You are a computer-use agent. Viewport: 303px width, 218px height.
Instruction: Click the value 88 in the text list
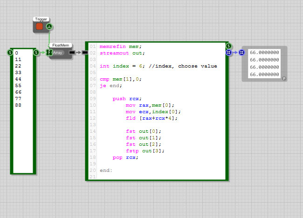18,105
